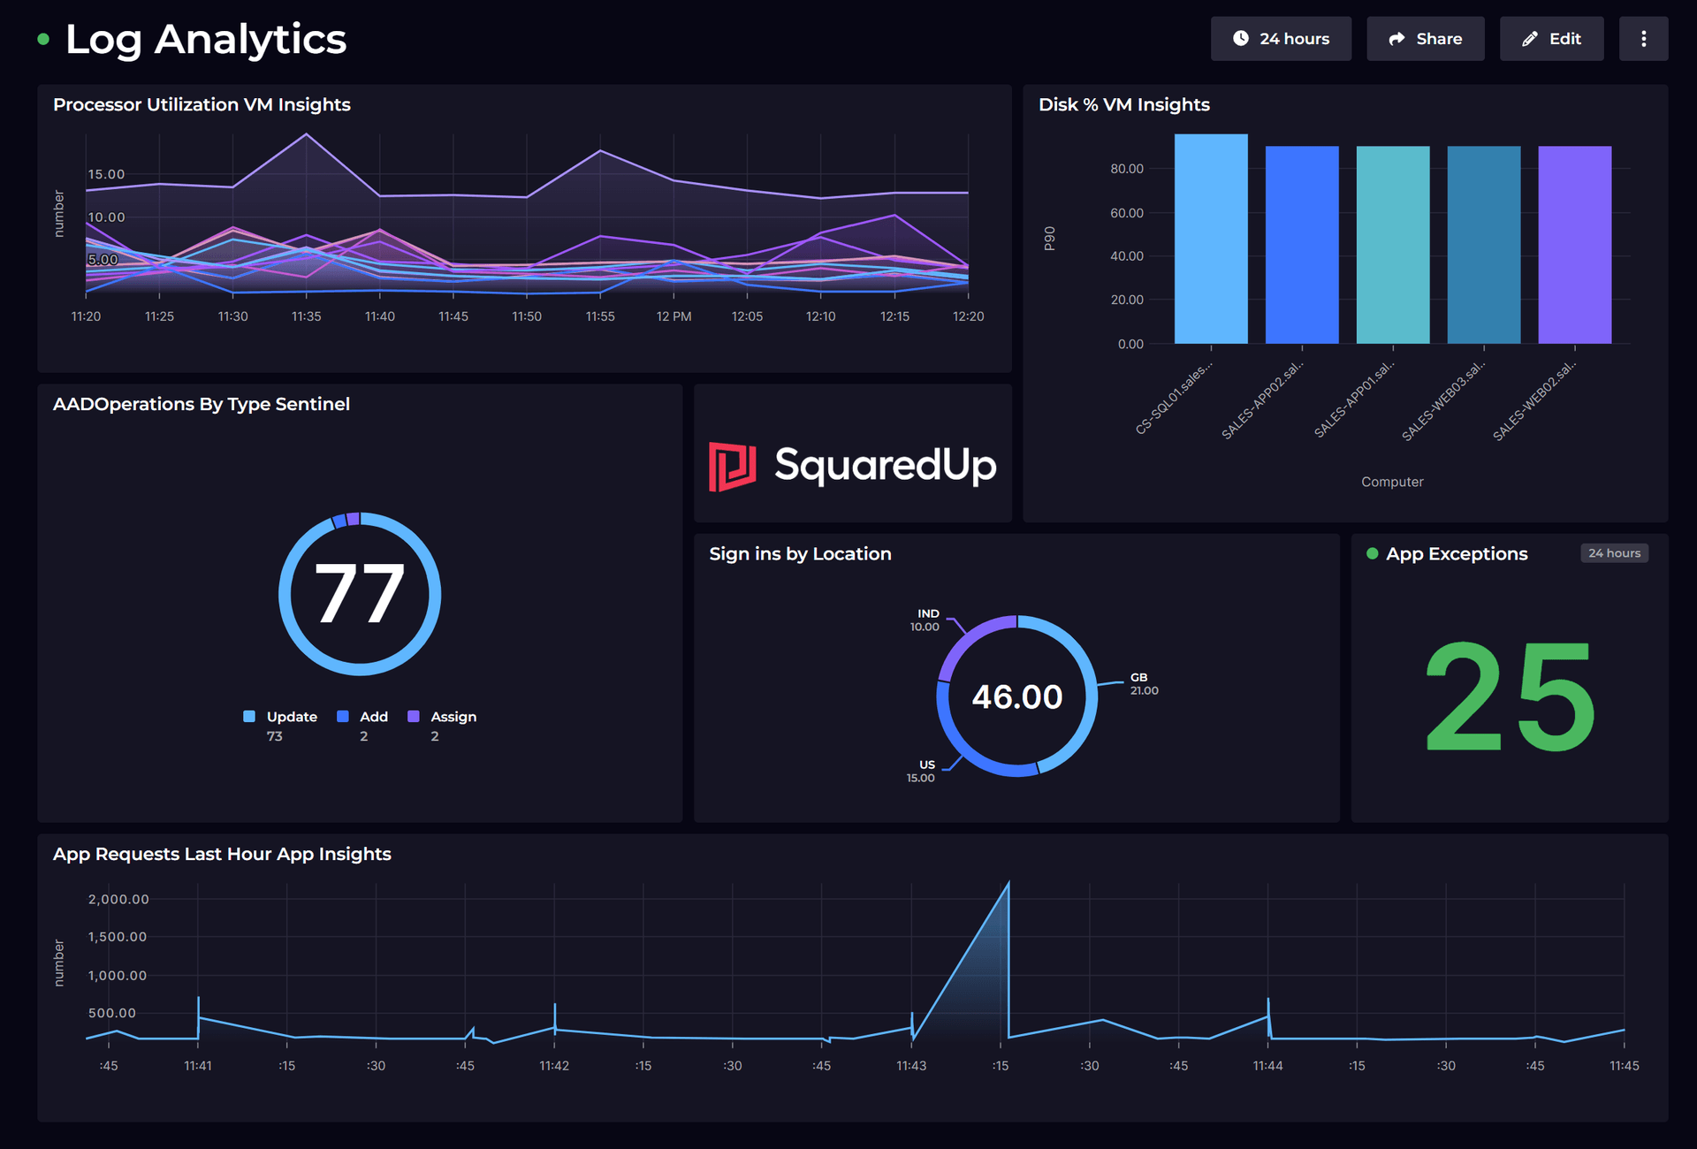Viewport: 1697px width, 1149px height.
Task: Toggle the Update legend item
Action: 291,717
